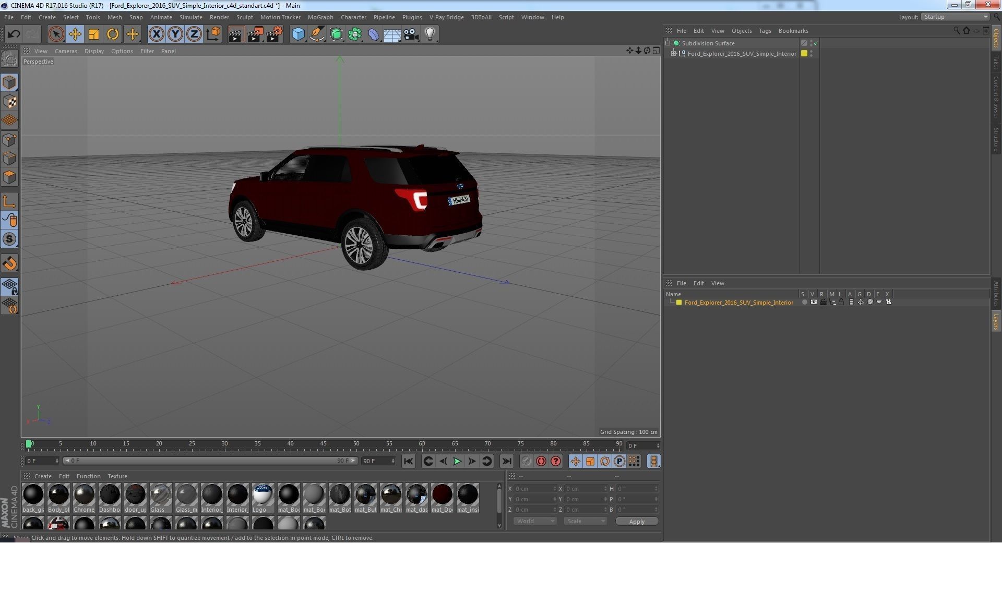Open the World coordinate dropdown
Screen dimensions: 1002x604
click(x=535, y=521)
